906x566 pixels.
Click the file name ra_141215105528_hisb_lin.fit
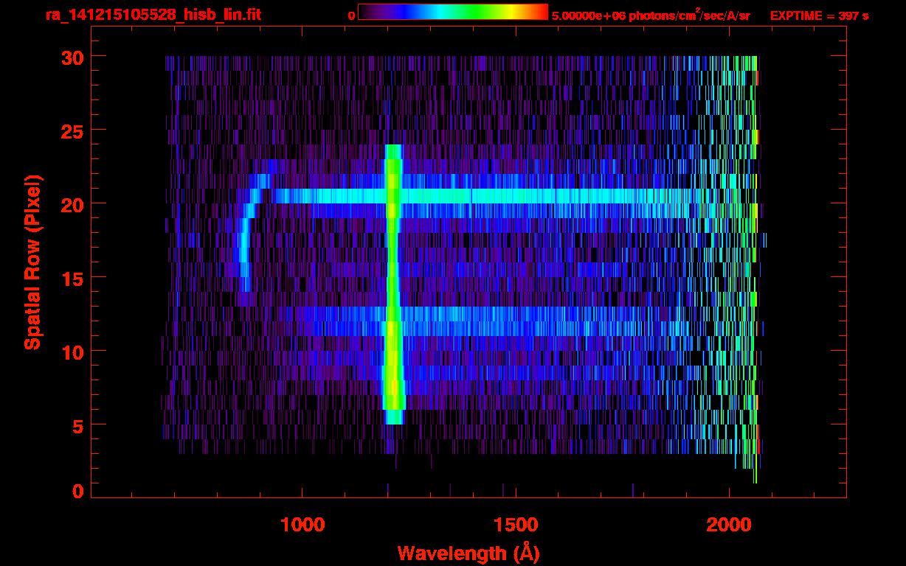coord(153,15)
